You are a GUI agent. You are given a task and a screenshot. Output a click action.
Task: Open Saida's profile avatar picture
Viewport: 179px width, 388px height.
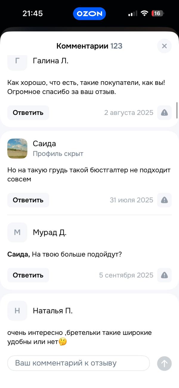pyautogui.click(x=17, y=148)
